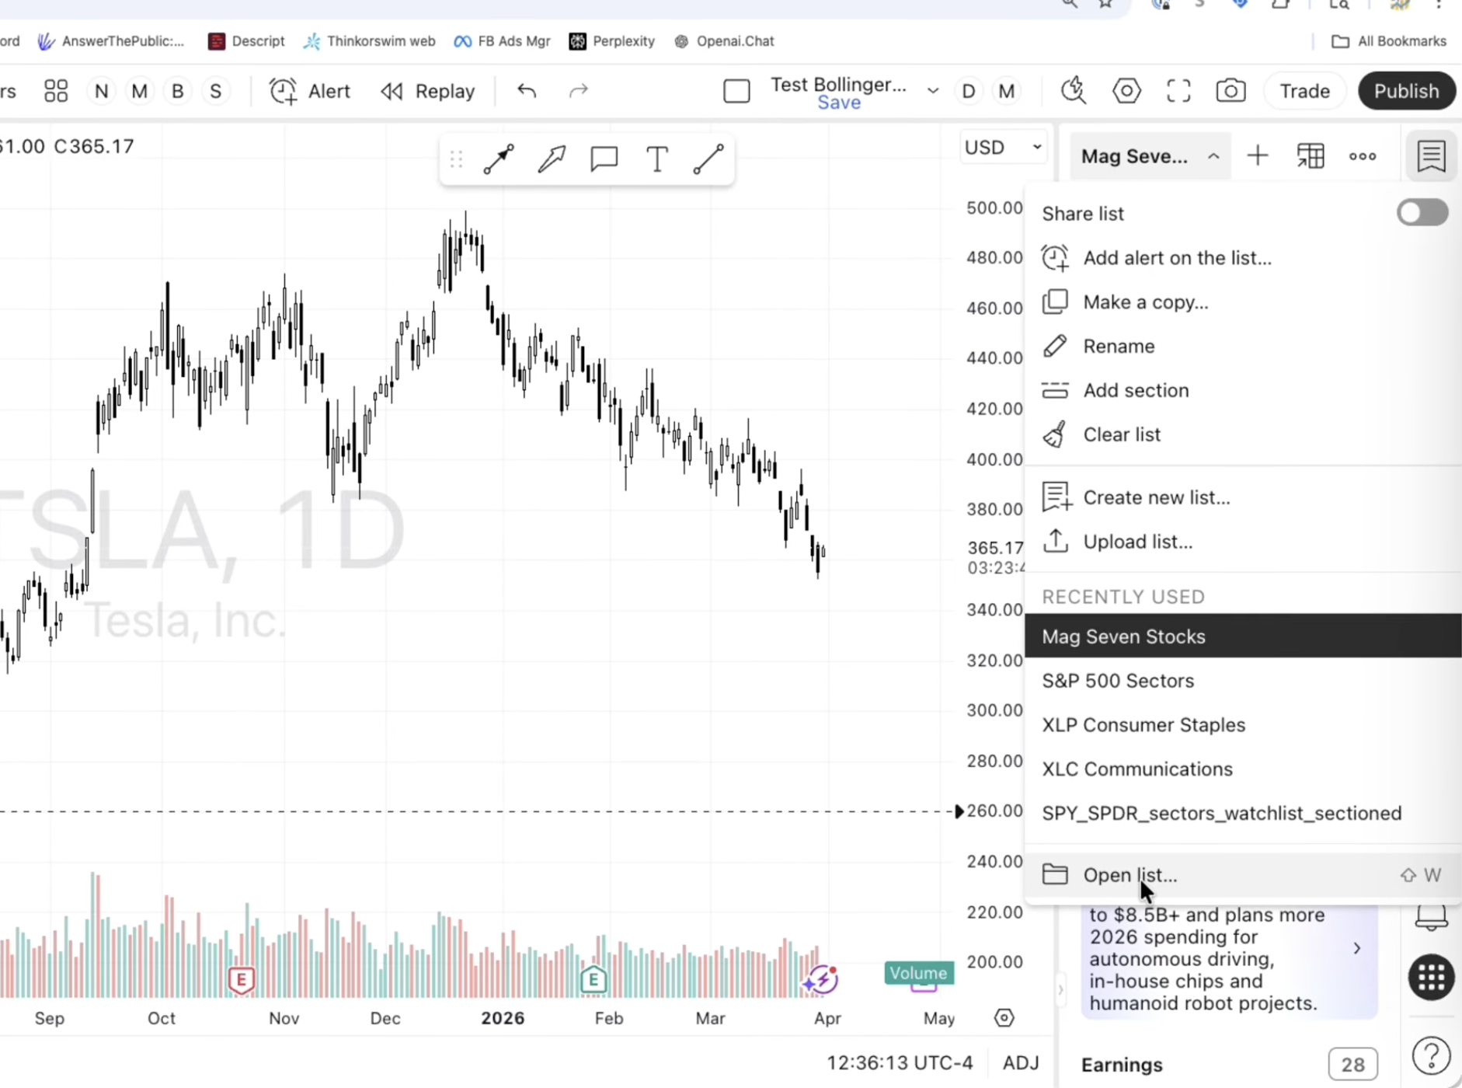Select the S&P 500 Sectors list
The image size is (1462, 1088).
point(1118,681)
